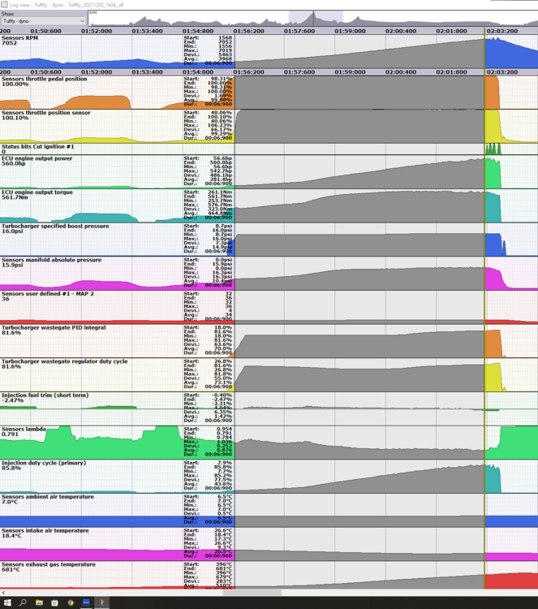This screenshot has height=609, width=538.
Task: Select Turbocharger specified boost pressure label
Action: [55, 226]
